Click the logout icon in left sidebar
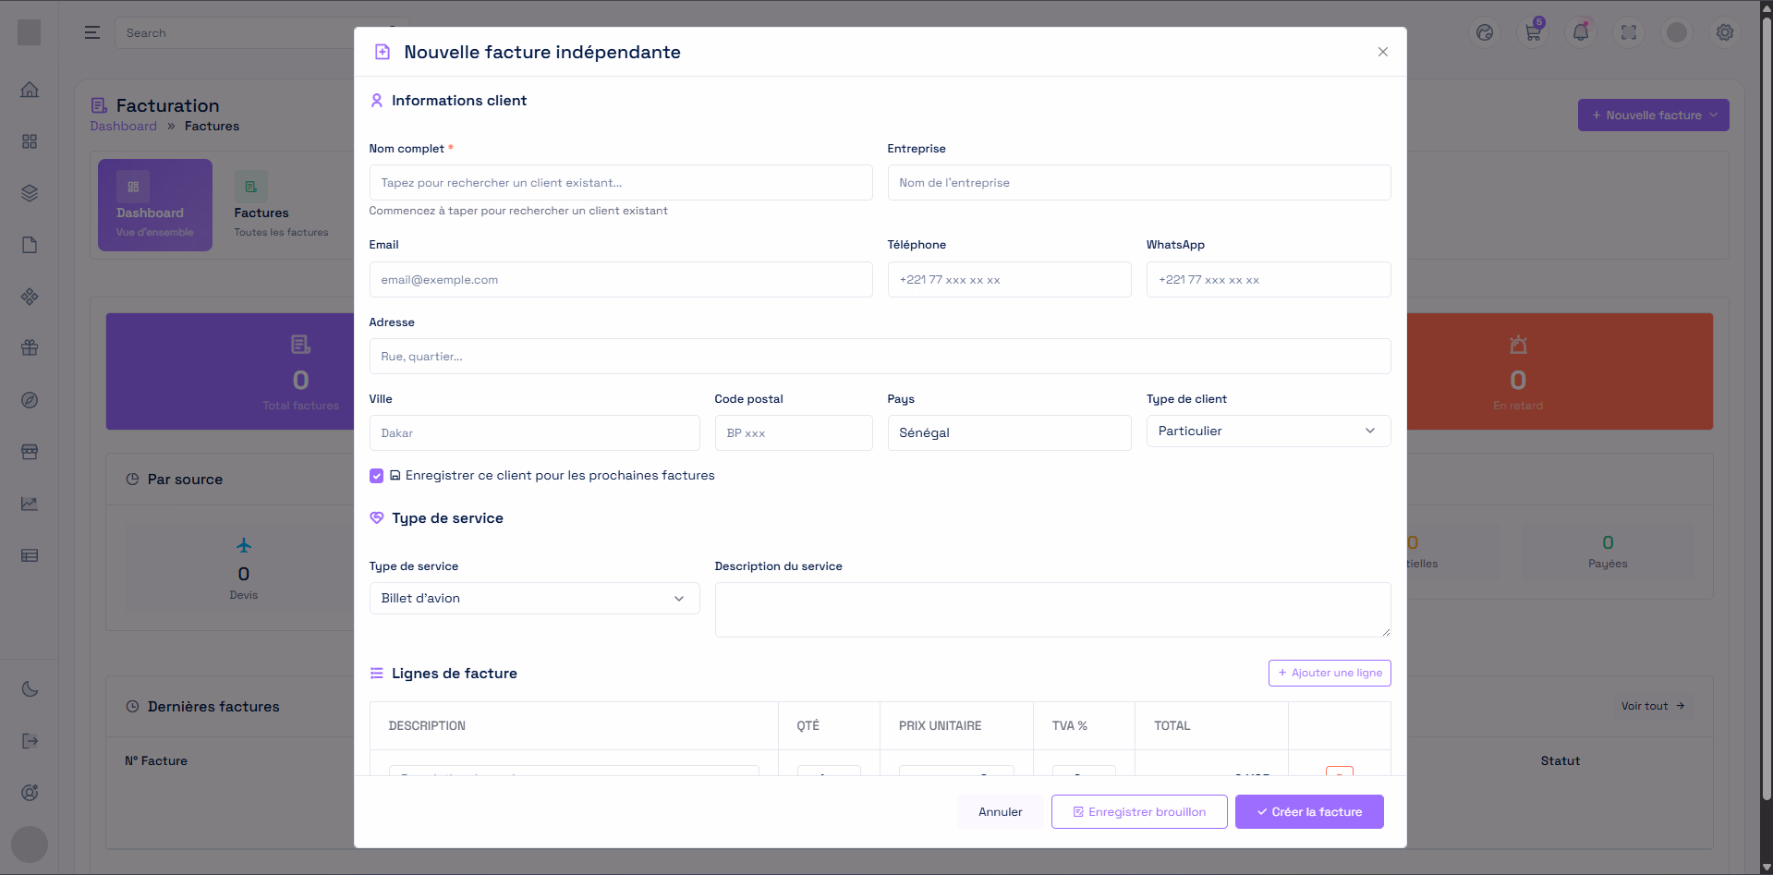Screen dimensions: 1773x875 [30, 741]
